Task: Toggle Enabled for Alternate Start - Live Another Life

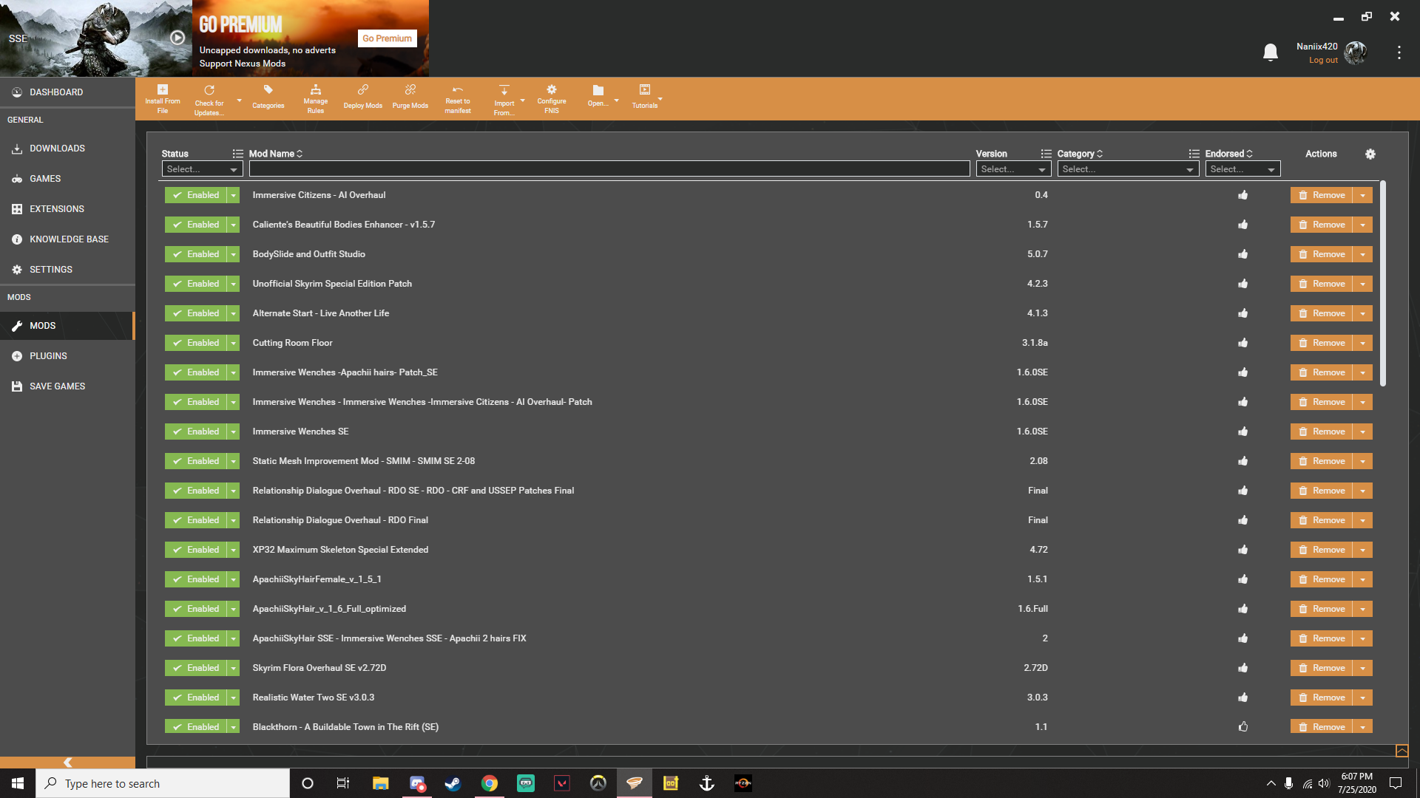Action: 196,313
